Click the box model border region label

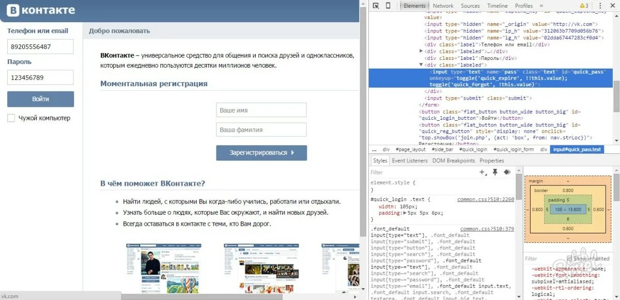click(542, 190)
